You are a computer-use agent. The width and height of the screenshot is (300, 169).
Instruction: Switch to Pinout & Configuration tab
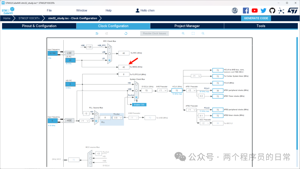click(39, 26)
